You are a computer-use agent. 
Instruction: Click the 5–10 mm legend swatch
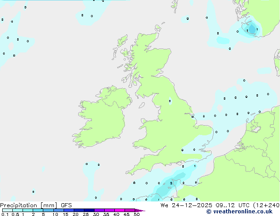click(48, 210)
